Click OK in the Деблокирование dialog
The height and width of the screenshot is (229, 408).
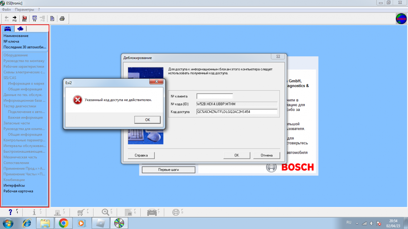[237, 155]
